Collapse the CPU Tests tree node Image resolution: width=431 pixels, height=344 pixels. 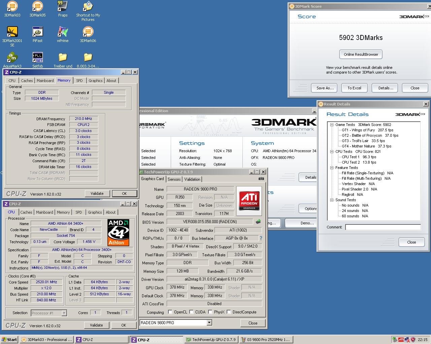pos(332,152)
